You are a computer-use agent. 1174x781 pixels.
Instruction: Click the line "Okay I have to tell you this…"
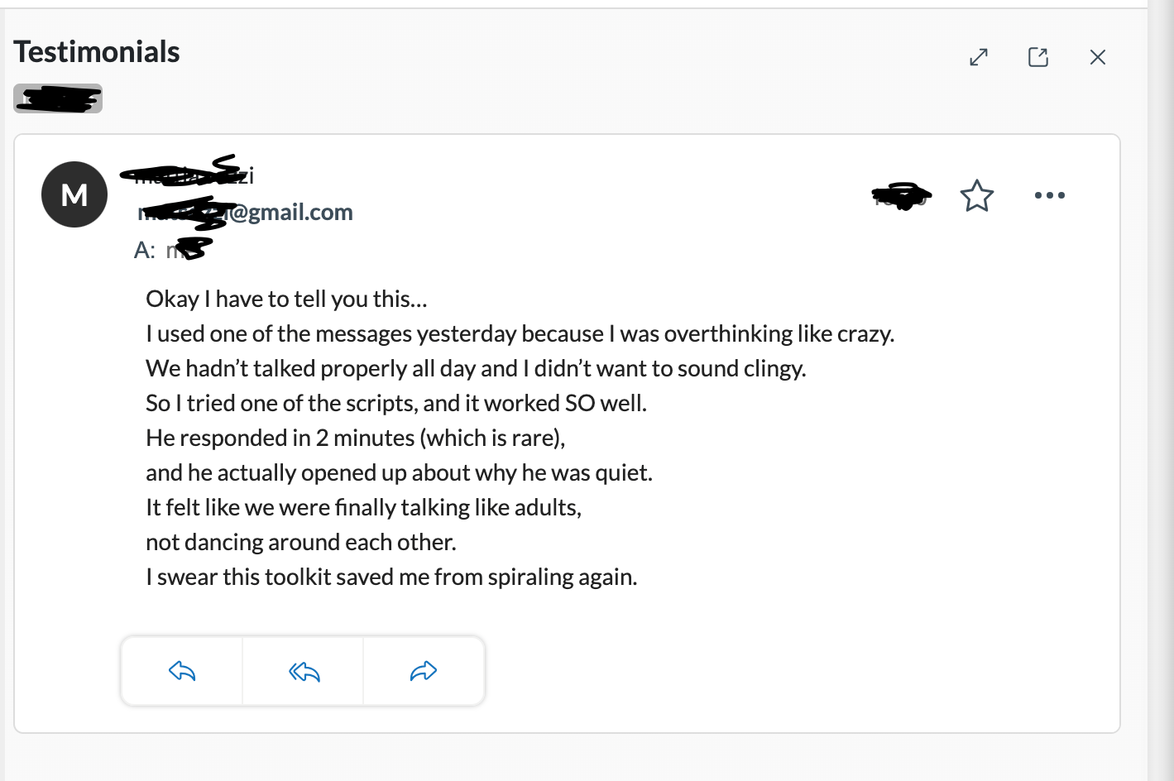point(286,299)
